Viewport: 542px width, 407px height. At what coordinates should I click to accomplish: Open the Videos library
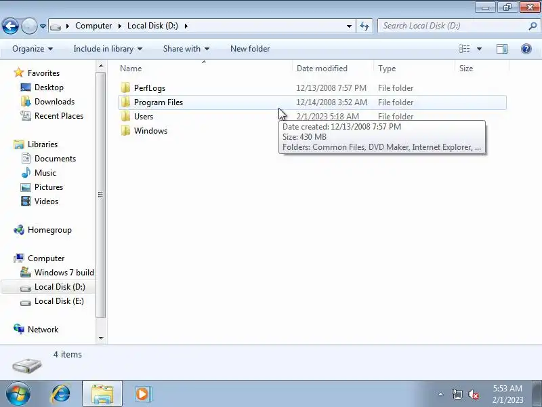[x=46, y=201]
